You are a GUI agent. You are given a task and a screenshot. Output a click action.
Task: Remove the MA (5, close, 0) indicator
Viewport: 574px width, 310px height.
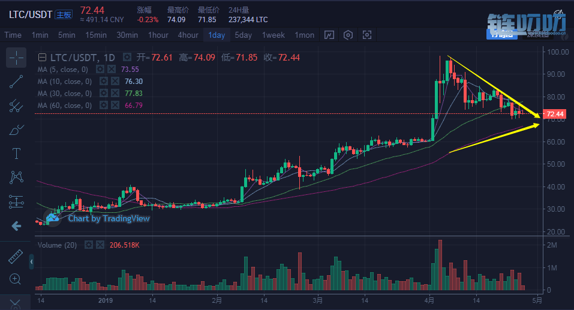pyautogui.click(x=112, y=69)
